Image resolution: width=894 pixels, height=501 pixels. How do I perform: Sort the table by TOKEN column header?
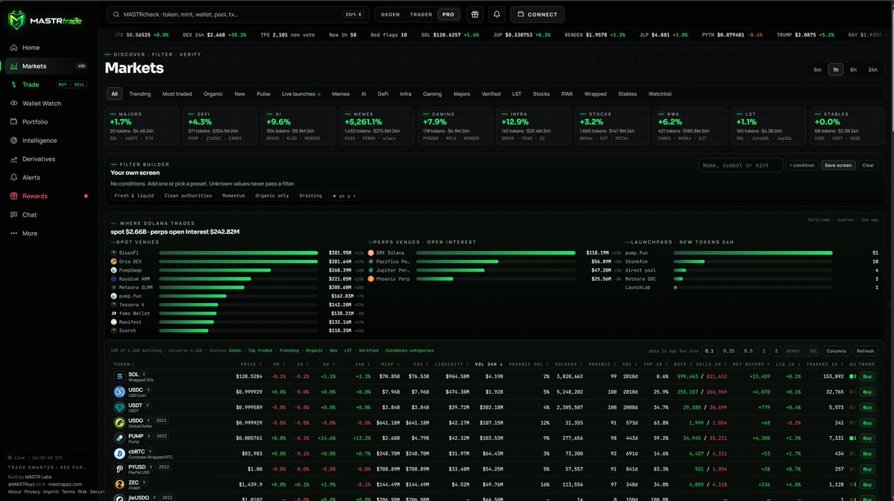tap(124, 364)
